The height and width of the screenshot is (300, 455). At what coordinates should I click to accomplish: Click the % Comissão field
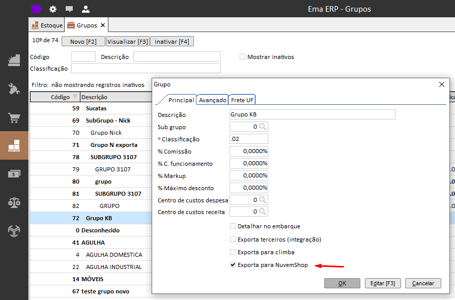(x=249, y=151)
